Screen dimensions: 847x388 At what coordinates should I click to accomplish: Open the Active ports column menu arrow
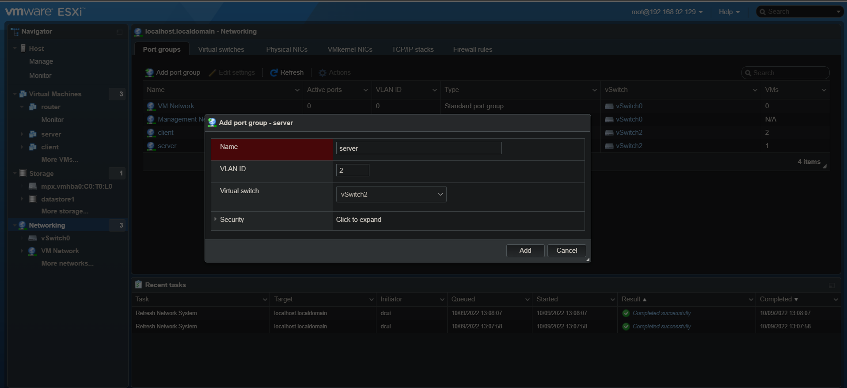366,90
